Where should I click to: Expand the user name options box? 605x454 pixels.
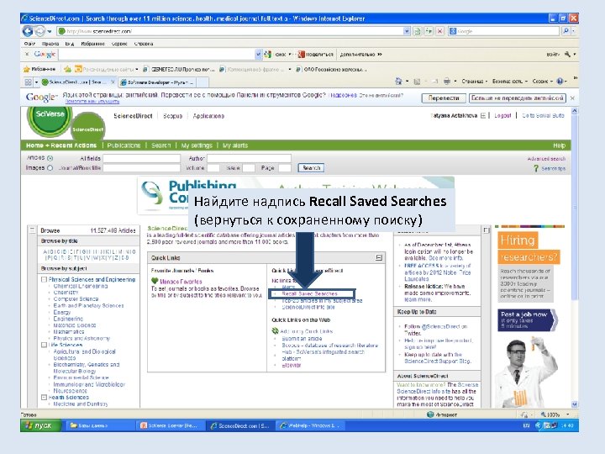tap(482, 115)
